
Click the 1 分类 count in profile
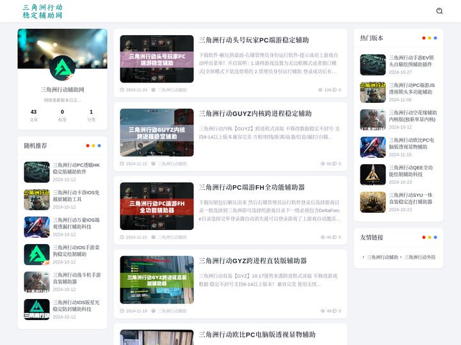91,115
